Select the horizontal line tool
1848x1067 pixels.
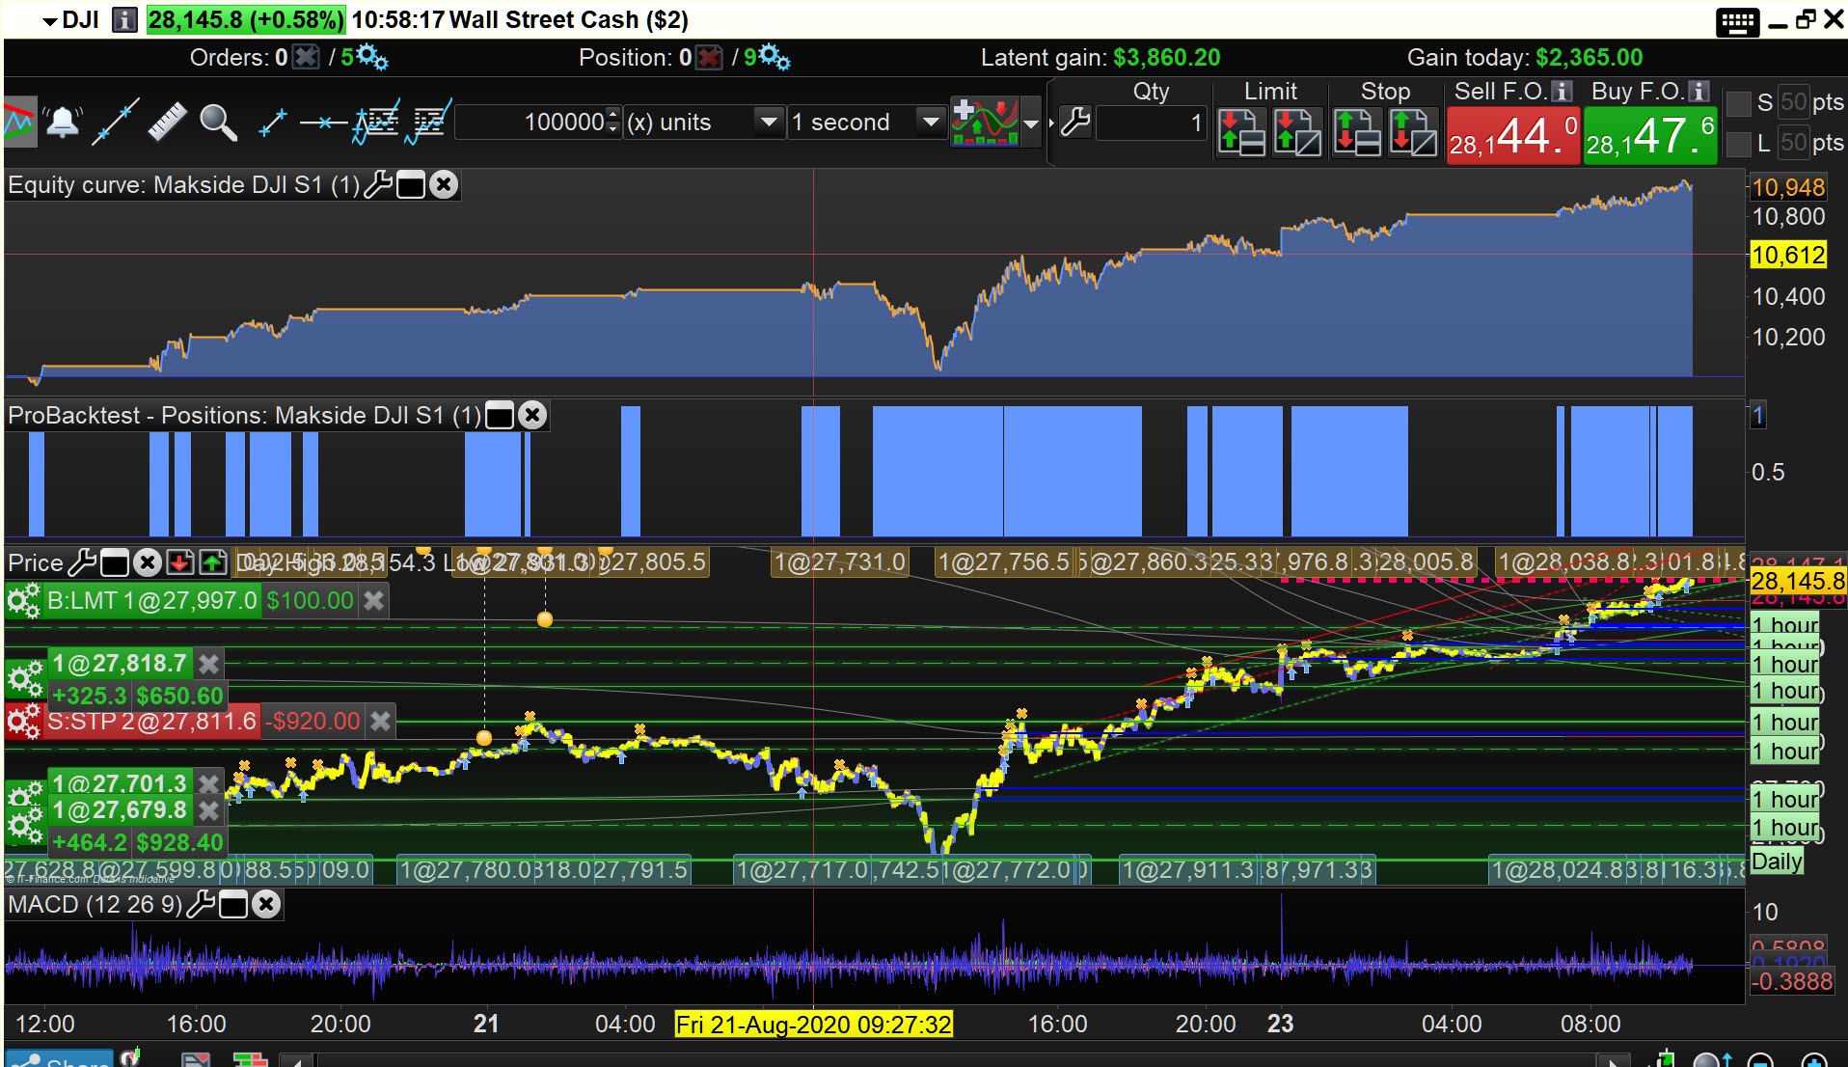323,123
